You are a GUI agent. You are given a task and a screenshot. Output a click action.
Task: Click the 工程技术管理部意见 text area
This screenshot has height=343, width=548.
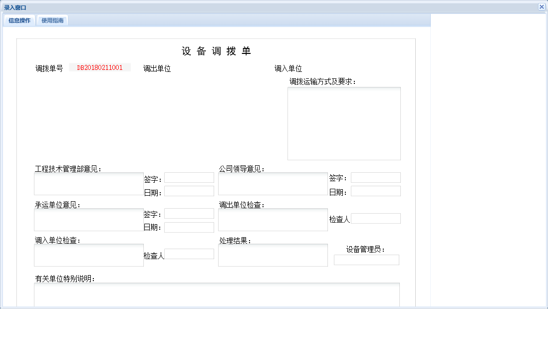point(88,184)
